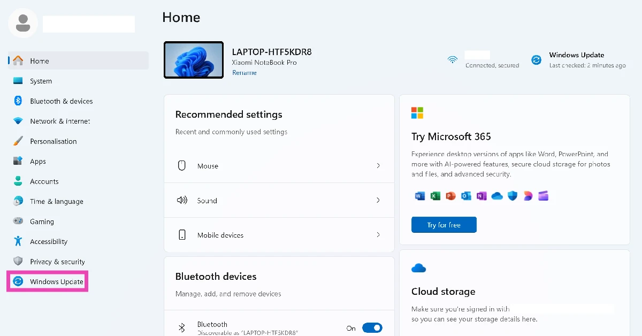The width and height of the screenshot is (642, 336).
Task: Open Time & language settings
Action: pos(56,202)
